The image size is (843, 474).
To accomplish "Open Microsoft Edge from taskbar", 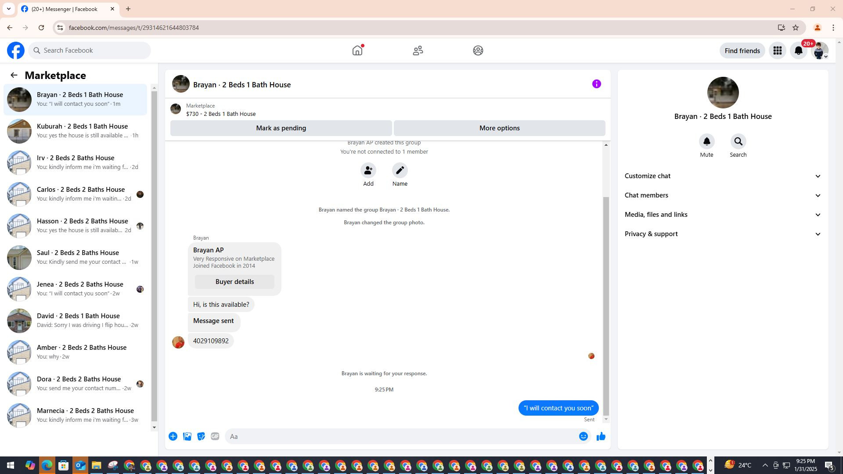I will 47,465.
